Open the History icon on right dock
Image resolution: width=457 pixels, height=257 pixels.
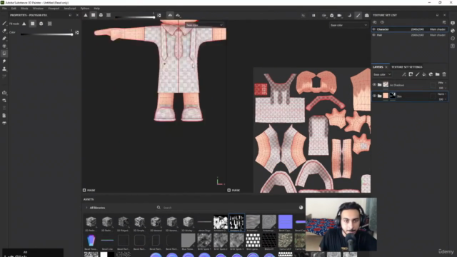click(x=453, y=39)
